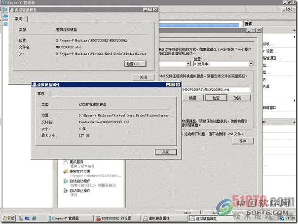Click the type text 差异虚拟硬盘
The width and height of the screenshot is (298, 224).
pyautogui.click(x=66, y=30)
